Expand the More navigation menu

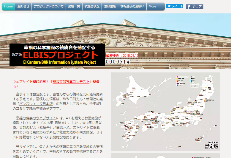tap(156, 7)
